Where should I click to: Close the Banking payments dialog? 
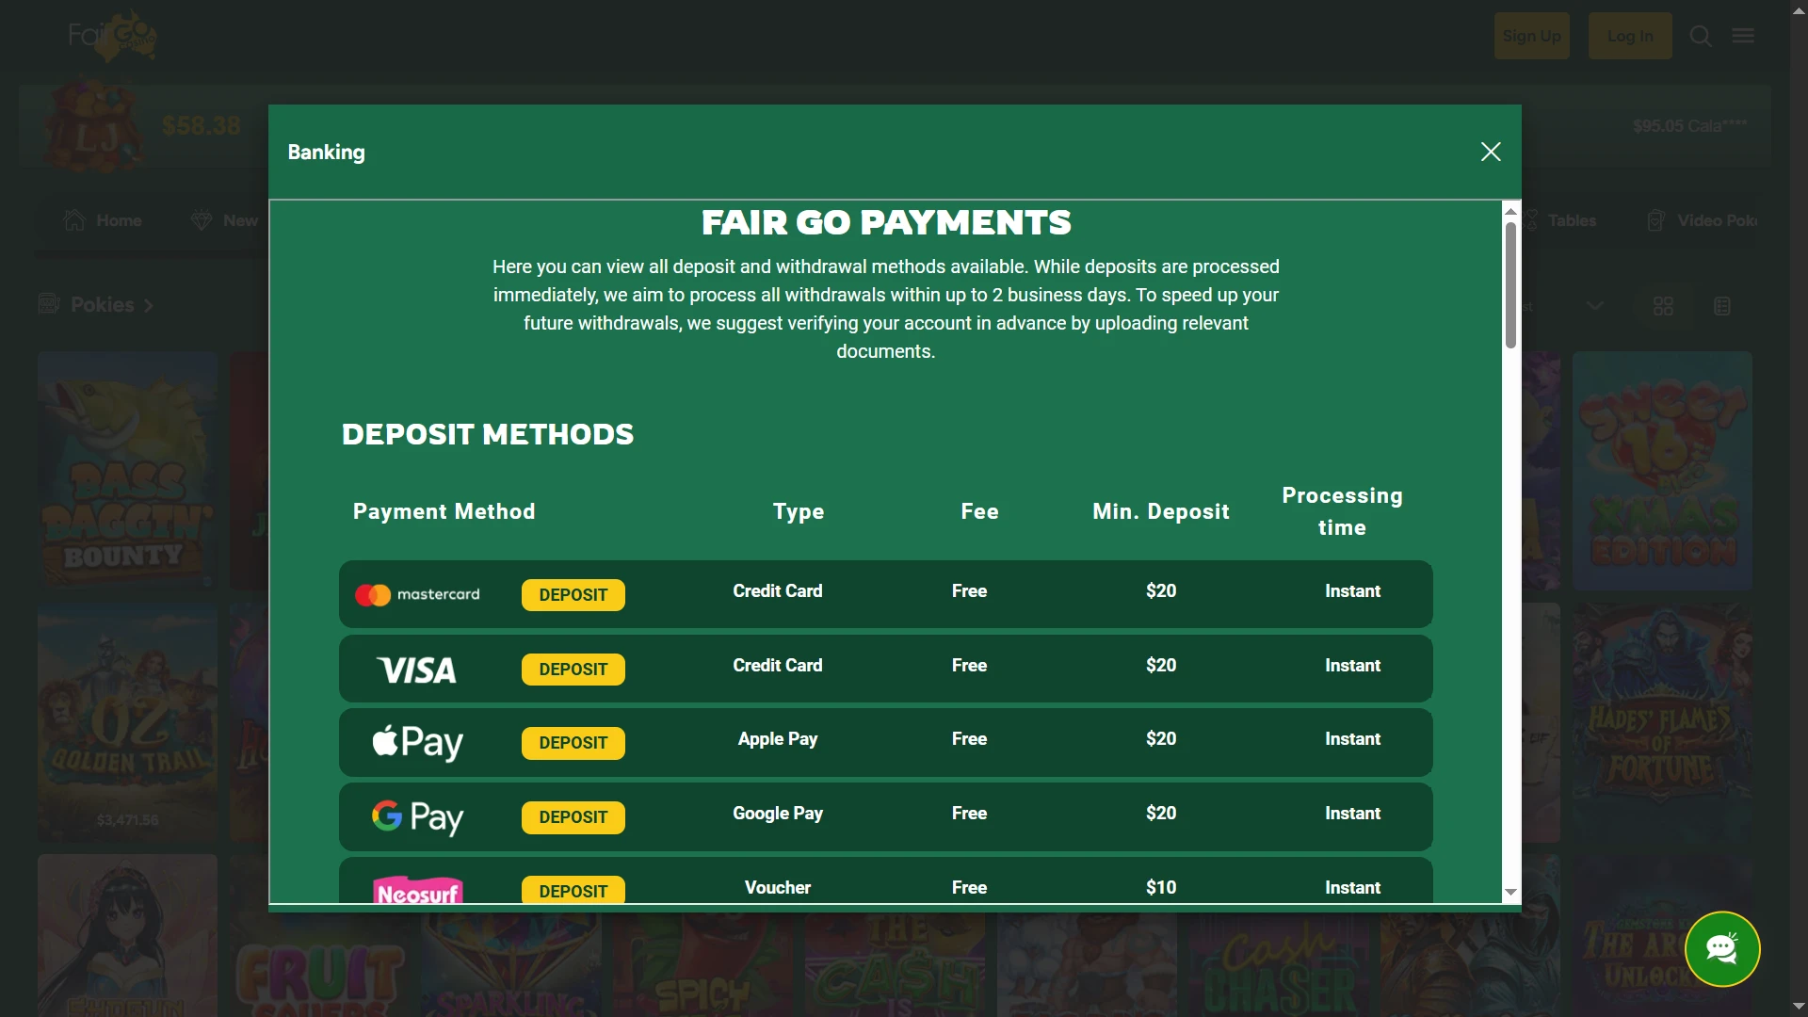click(1491, 151)
